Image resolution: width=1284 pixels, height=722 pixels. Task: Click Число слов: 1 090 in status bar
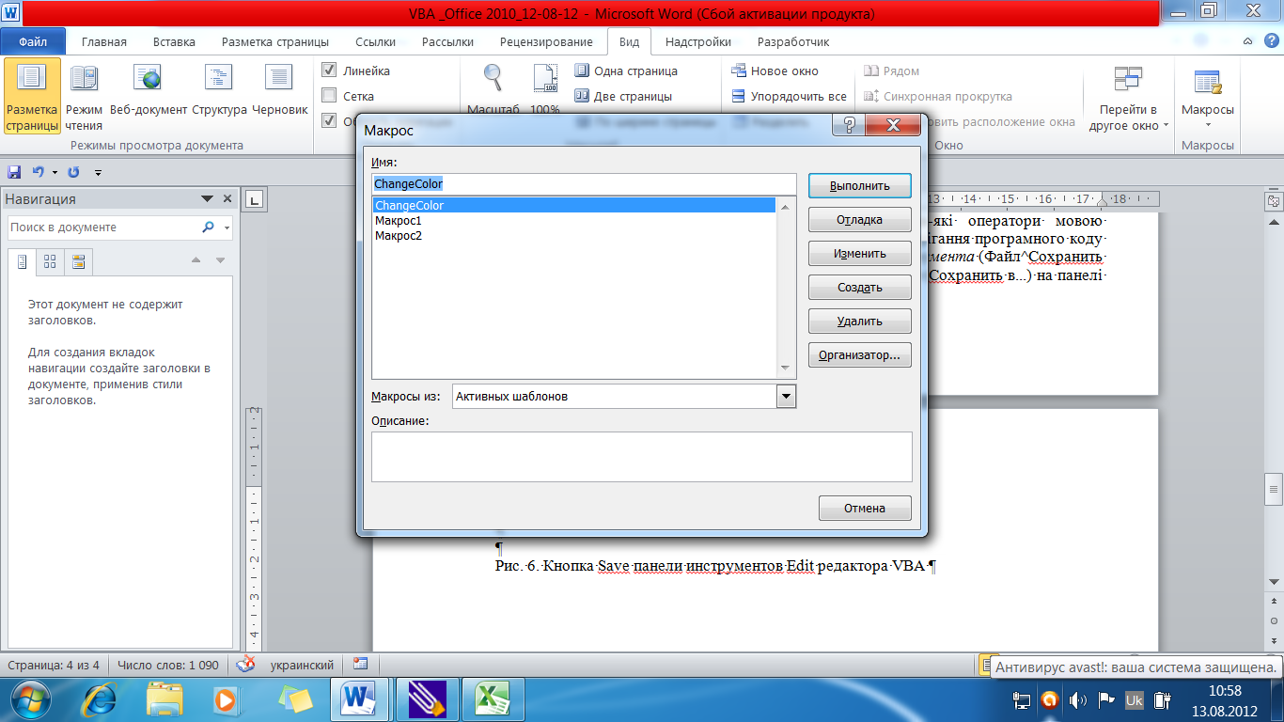coord(169,665)
